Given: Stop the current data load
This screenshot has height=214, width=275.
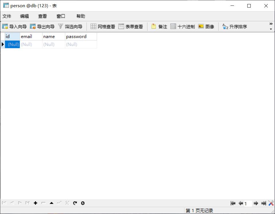Looking at the screenshot, I should pos(83,203).
